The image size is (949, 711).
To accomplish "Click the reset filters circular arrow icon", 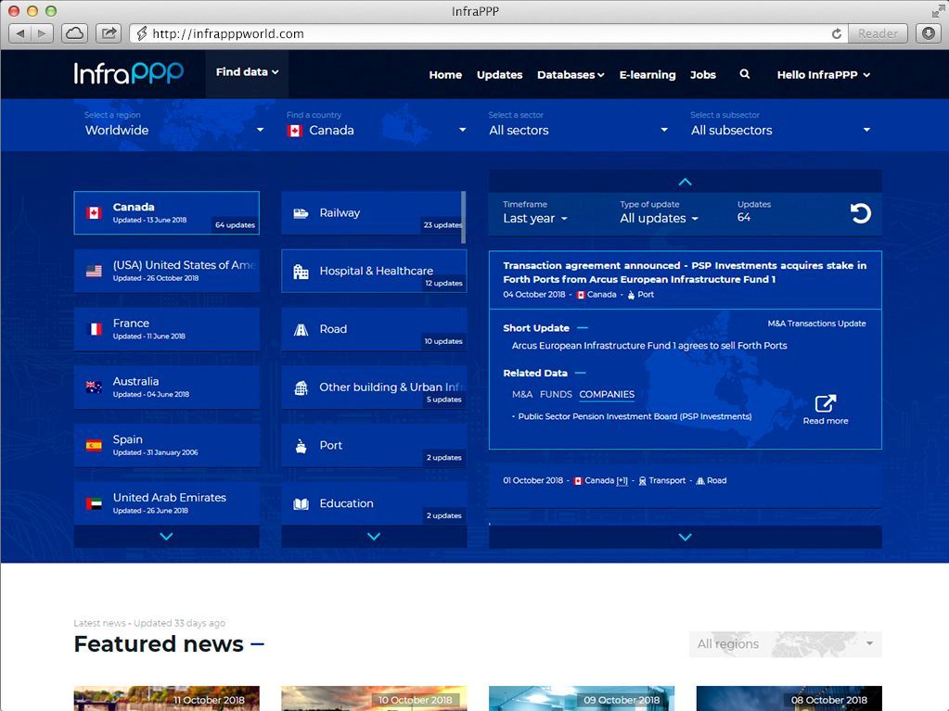I will pyautogui.click(x=860, y=213).
